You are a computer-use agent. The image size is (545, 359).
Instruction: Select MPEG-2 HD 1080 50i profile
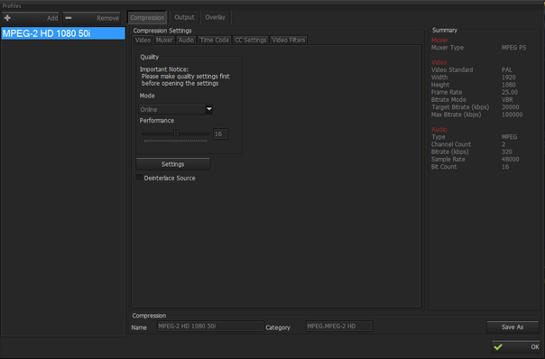pos(63,33)
